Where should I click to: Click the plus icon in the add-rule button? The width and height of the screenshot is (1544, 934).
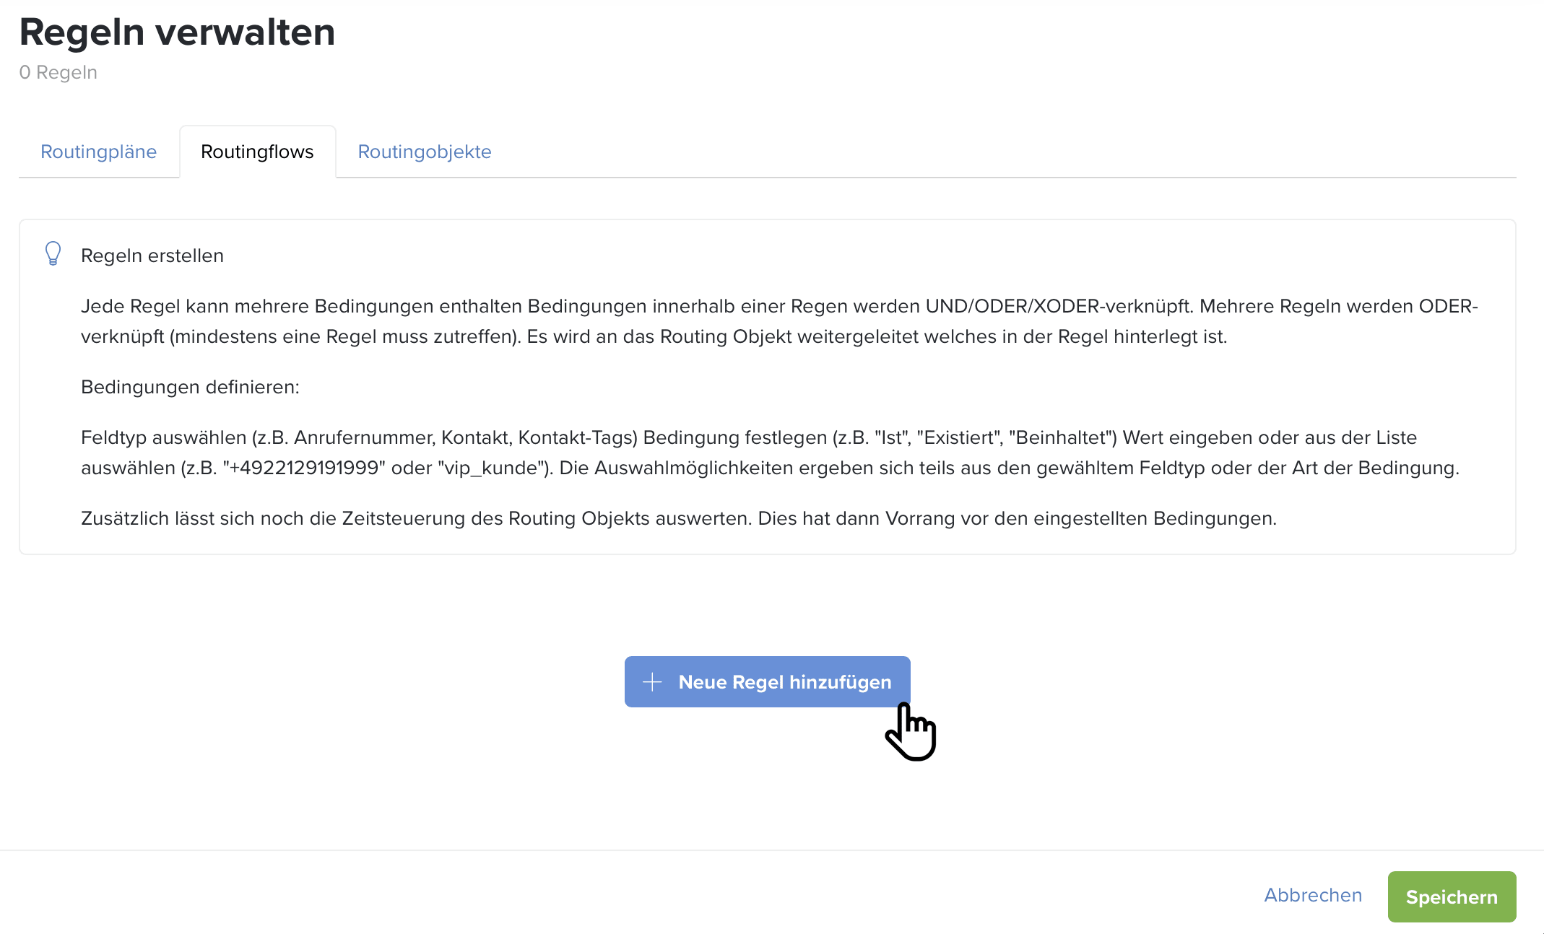click(652, 682)
